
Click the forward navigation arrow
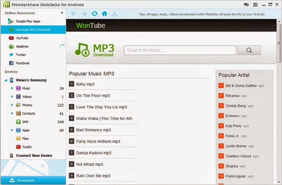84,14
